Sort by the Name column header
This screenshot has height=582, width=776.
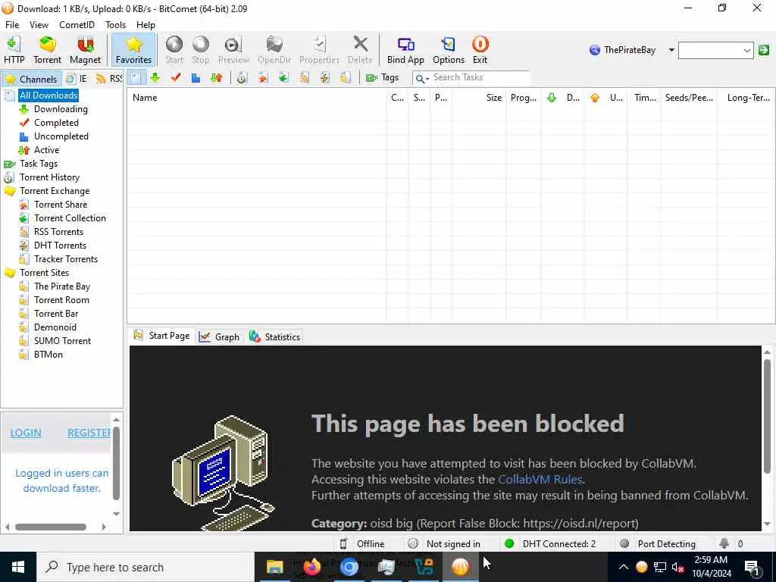pyautogui.click(x=257, y=98)
